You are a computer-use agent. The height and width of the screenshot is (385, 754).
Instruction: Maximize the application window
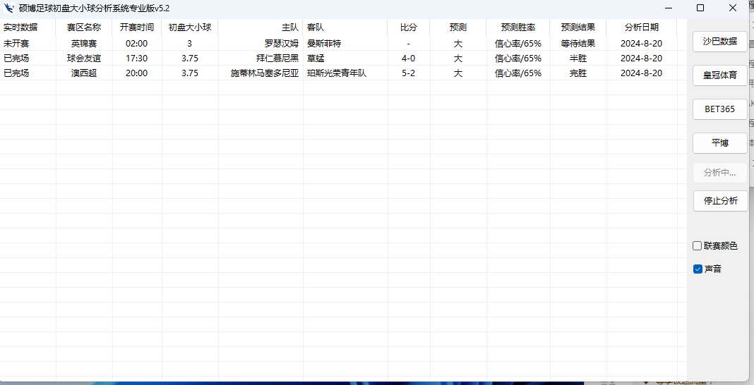700,8
